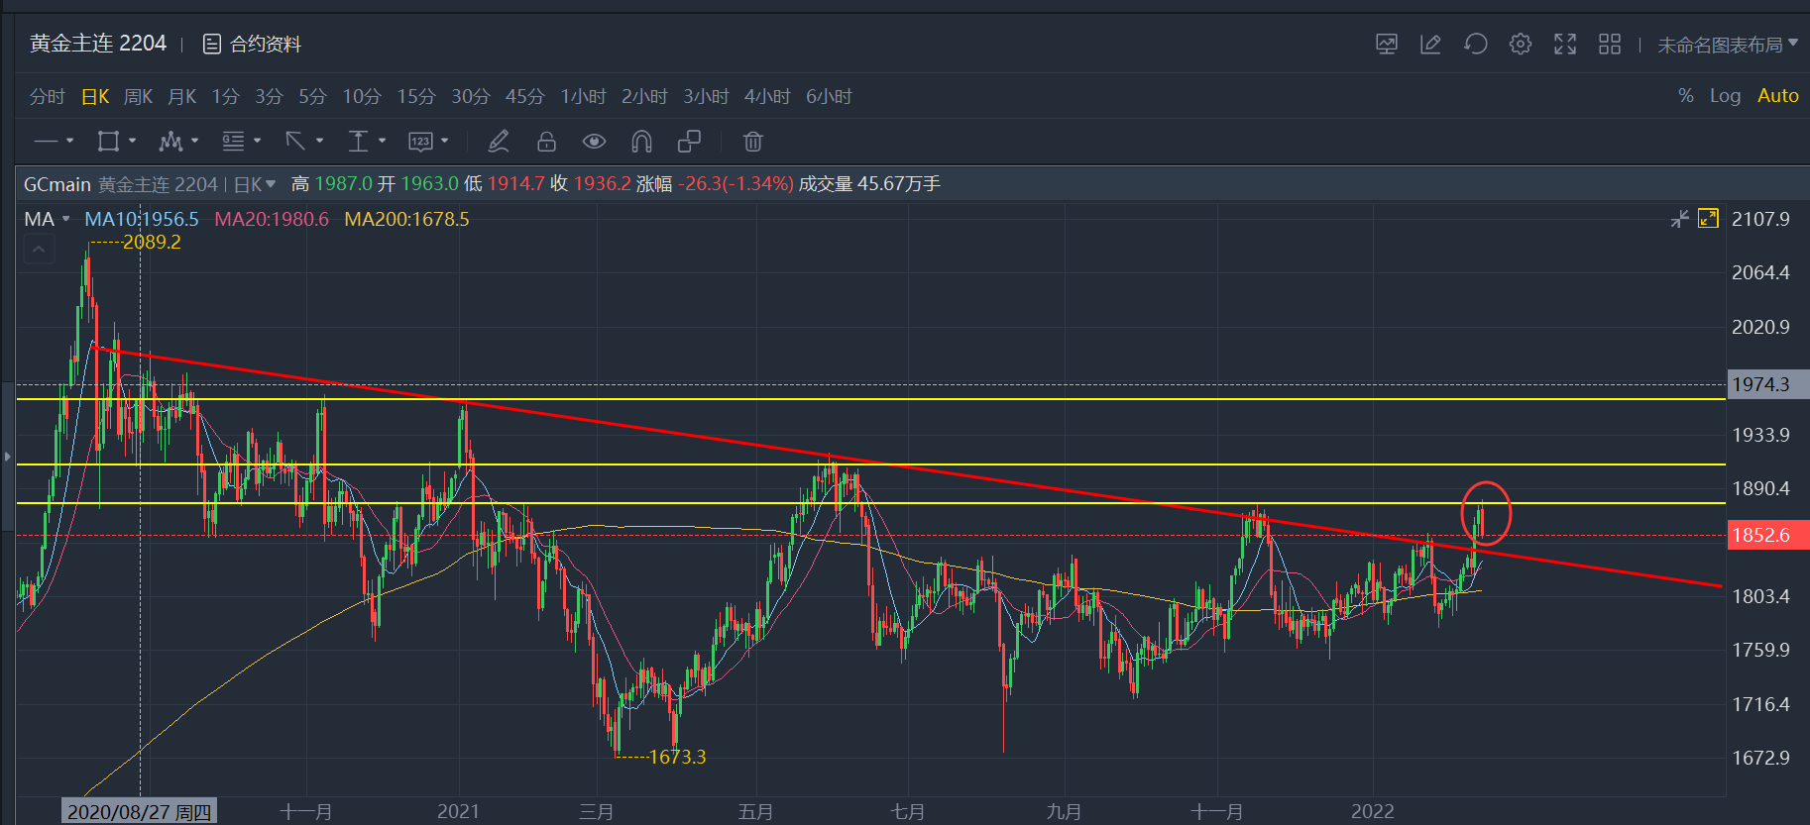Maximize the chart pane with the yellow icon
The height and width of the screenshot is (825, 1810).
tap(1708, 218)
